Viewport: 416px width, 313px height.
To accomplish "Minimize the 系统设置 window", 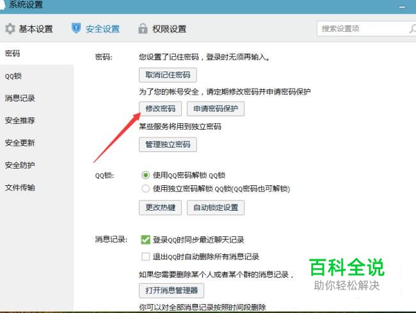I will pyautogui.click(x=402, y=6).
